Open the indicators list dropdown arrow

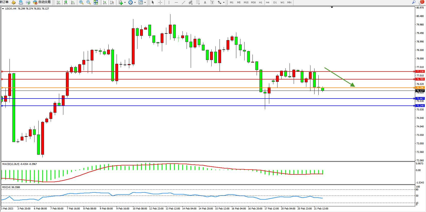tap(125, 2)
